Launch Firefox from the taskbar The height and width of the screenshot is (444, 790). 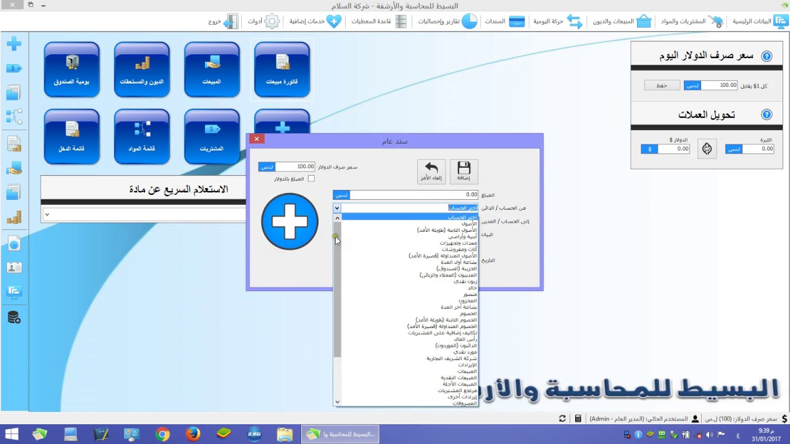[193, 435]
